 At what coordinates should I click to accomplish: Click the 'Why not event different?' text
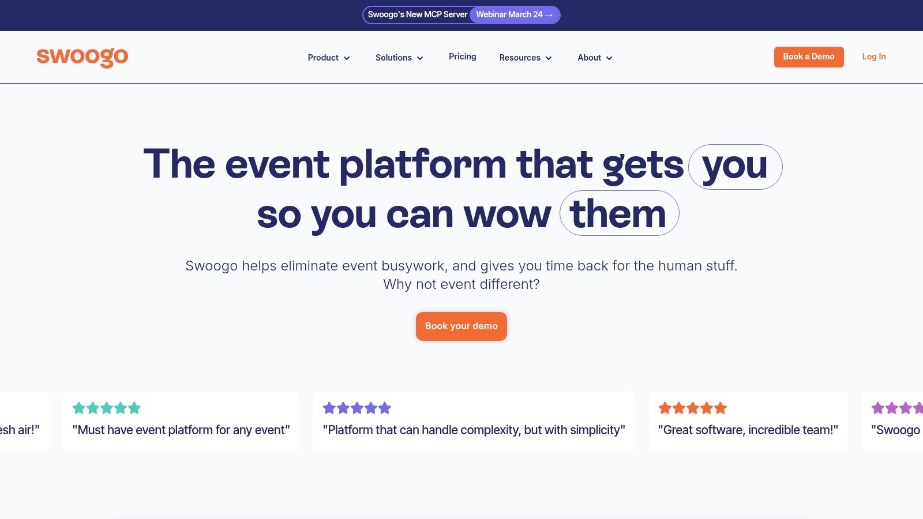(x=461, y=284)
